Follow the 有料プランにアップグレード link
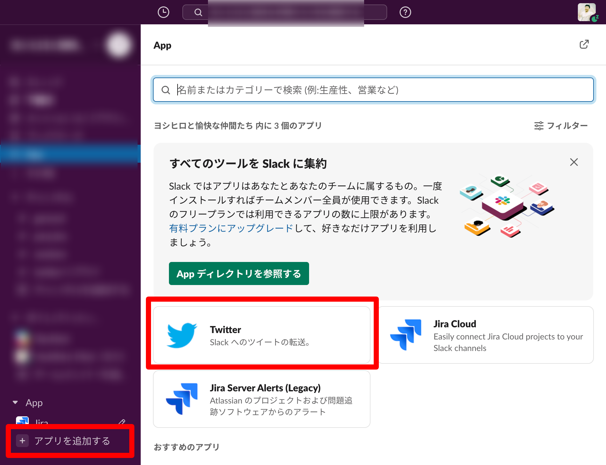The image size is (606, 465). [231, 228]
